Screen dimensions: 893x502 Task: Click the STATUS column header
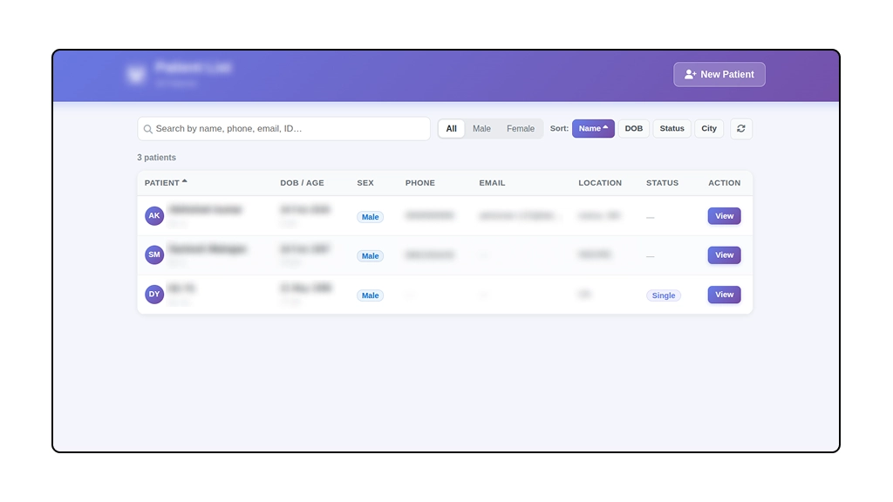click(x=662, y=183)
